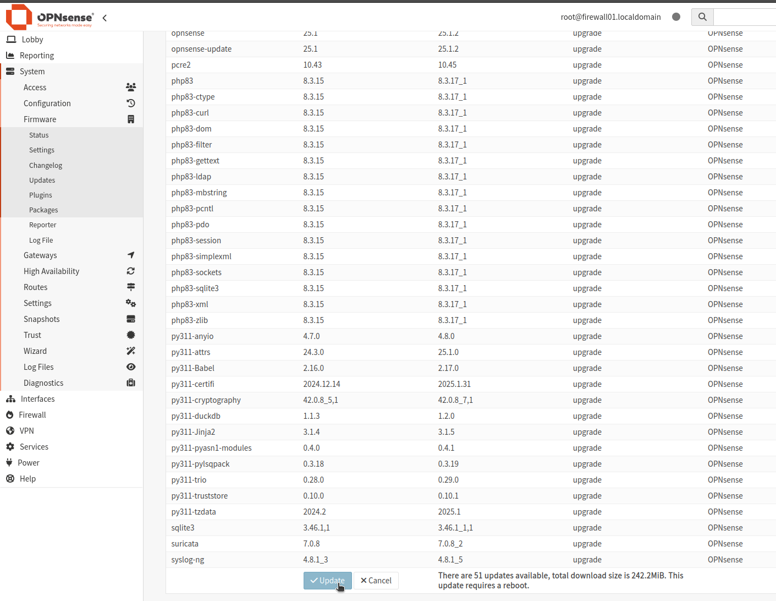Click the Services gear icon

pos(10,447)
